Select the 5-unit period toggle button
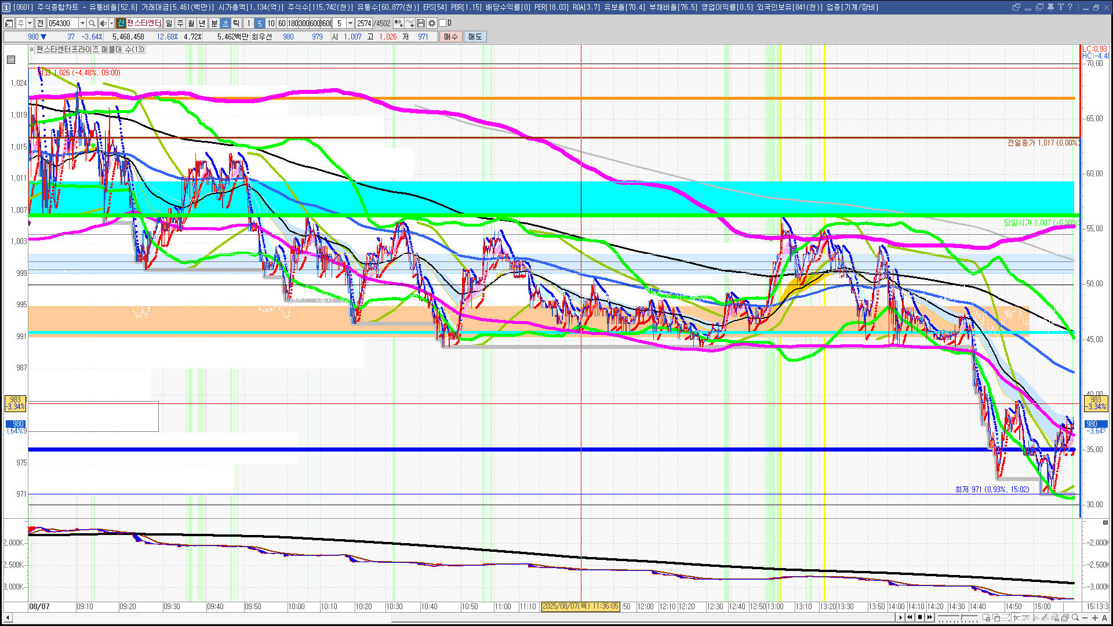The height and width of the screenshot is (626, 1113). (x=260, y=23)
